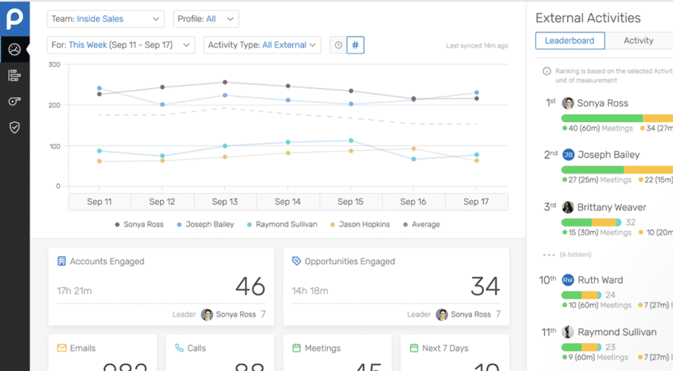The width and height of the screenshot is (673, 371).
Task: Click the Next 7 Days calendar icon
Action: [x=414, y=348]
